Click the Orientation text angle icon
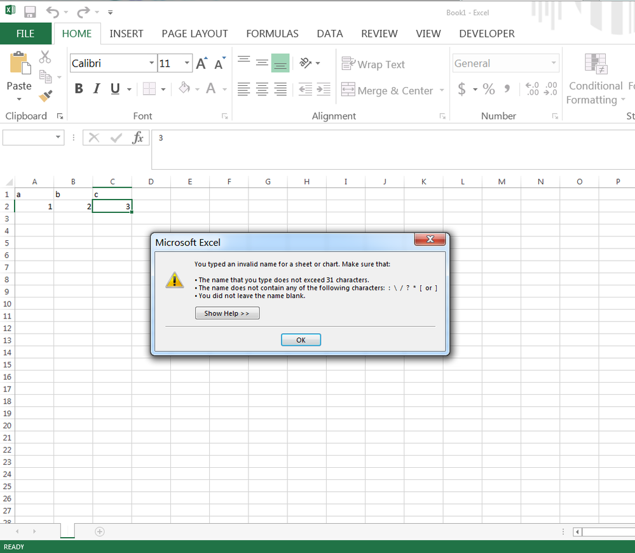This screenshot has width=635, height=553. (306, 63)
